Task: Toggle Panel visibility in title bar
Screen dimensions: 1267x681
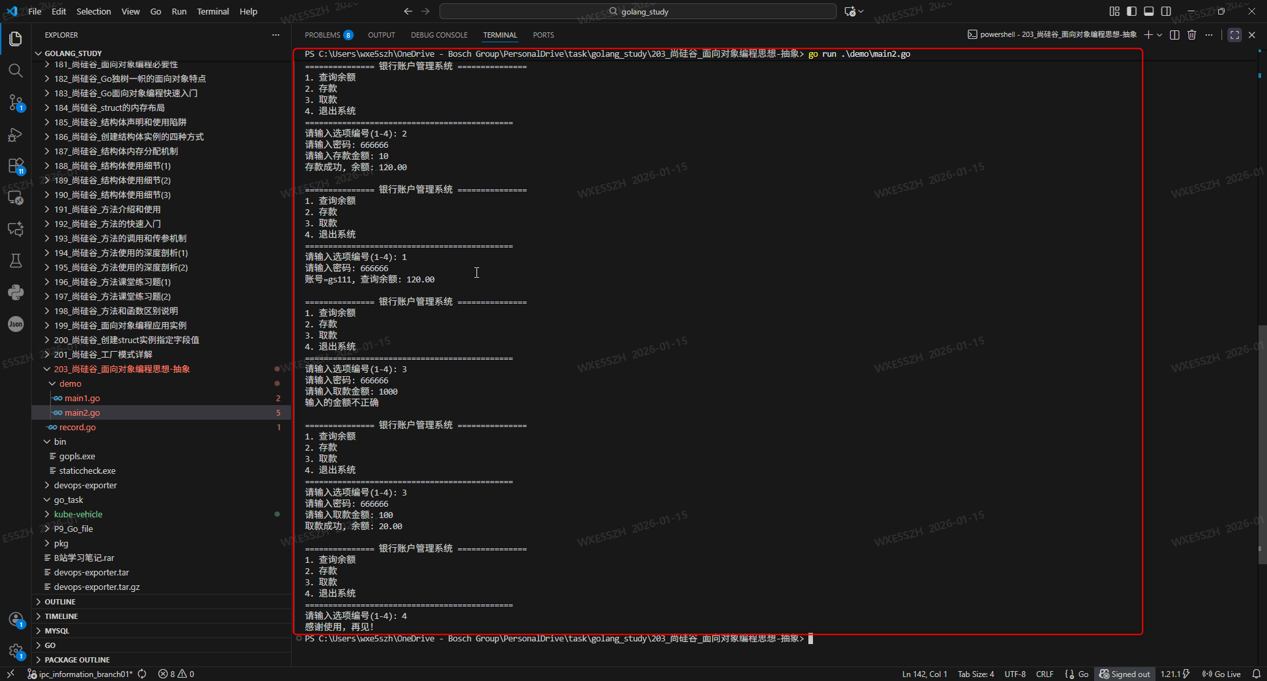Action: (x=1149, y=11)
